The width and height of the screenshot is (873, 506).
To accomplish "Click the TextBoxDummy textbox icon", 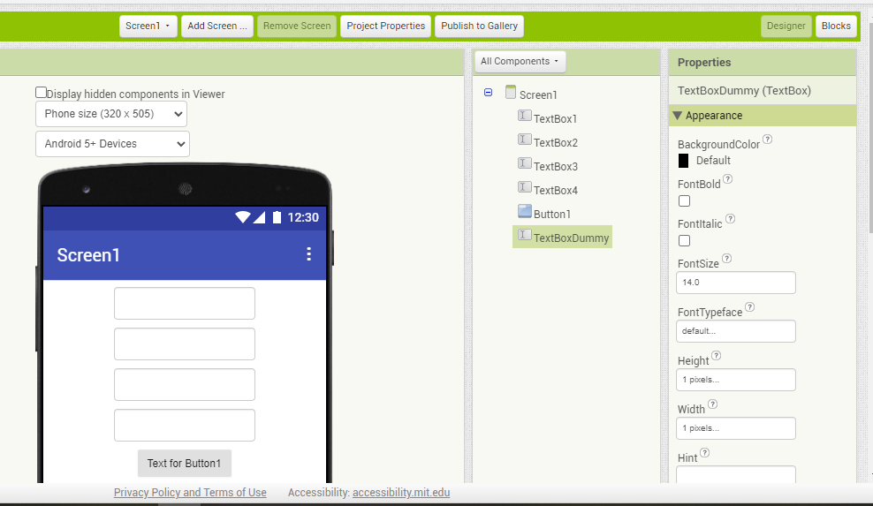I will [525, 235].
